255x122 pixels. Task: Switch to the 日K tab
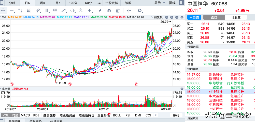(x=27, y=3)
